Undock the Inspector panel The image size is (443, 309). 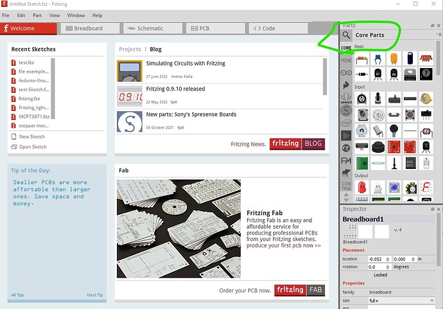(x=433, y=209)
